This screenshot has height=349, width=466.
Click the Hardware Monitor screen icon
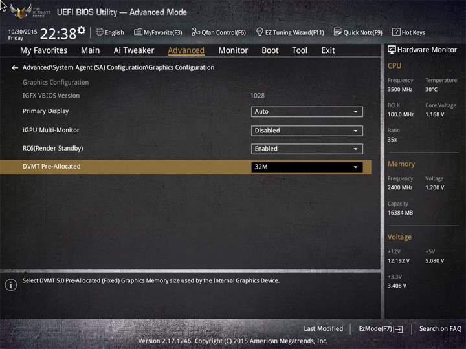392,50
